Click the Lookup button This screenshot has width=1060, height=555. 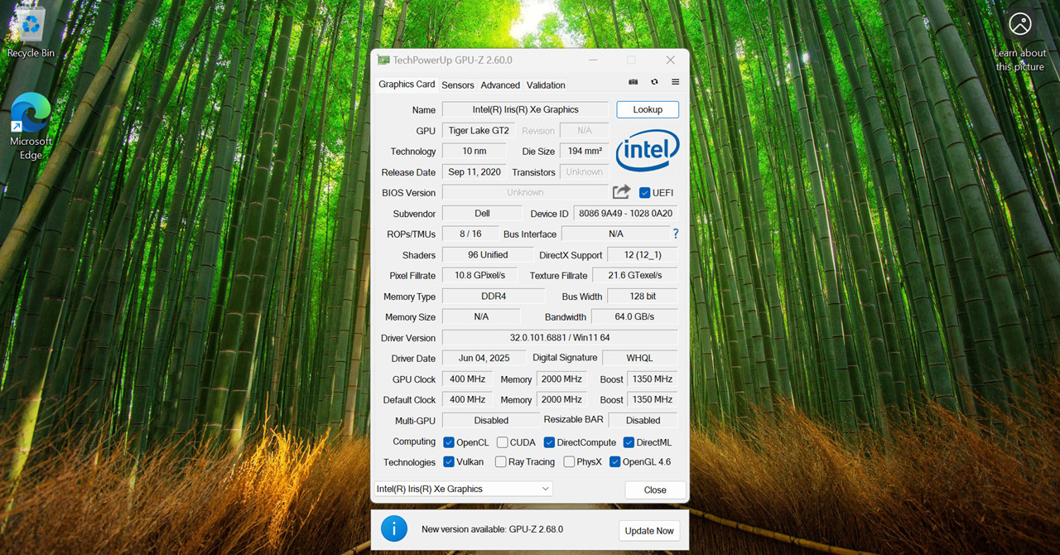click(x=648, y=109)
